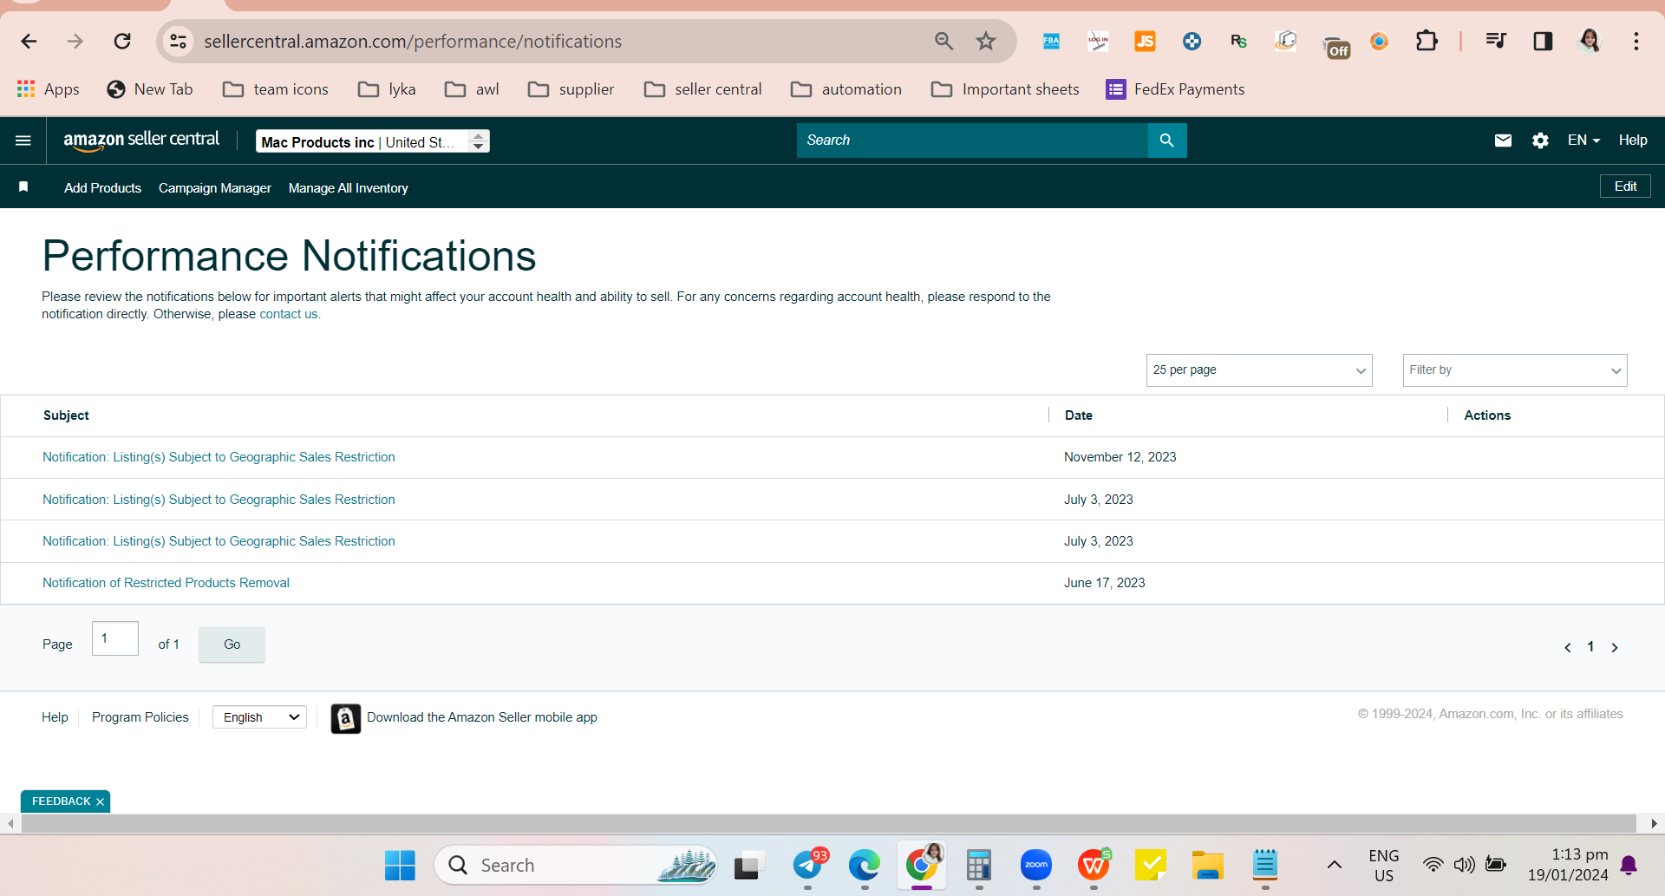Bookmark this page with the star icon
The height and width of the screenshot is (896, 1665).
pyautogui.click(x=986, y=41)
